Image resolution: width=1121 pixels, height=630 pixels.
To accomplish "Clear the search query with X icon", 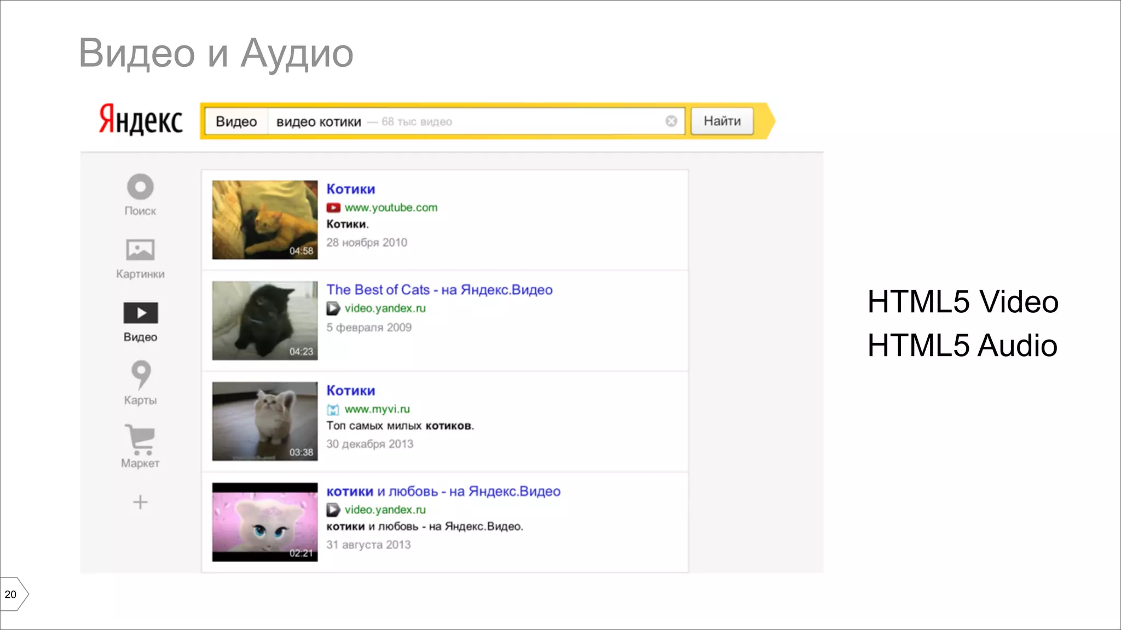I will pos(671,121).
